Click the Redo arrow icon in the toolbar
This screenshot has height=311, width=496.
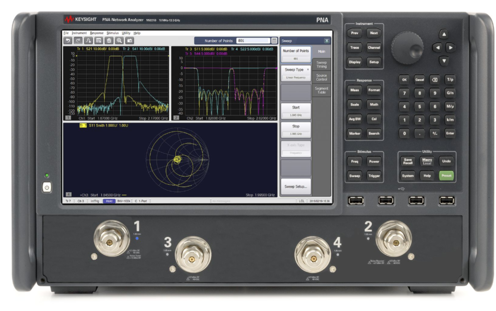[x=78, y=40]
